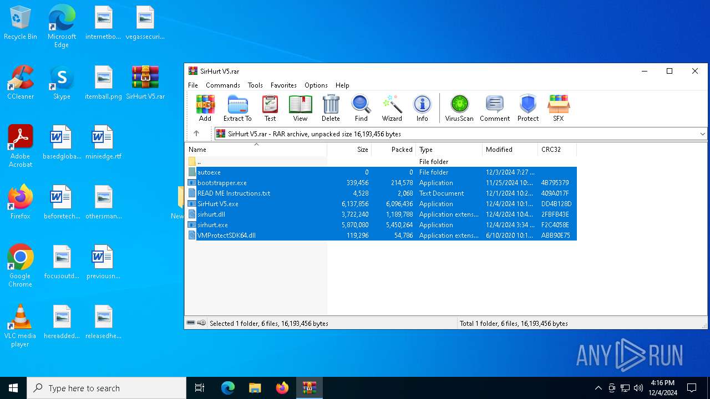
Task: Select READ ME Instructions.txt file
Action: point(381,193)
